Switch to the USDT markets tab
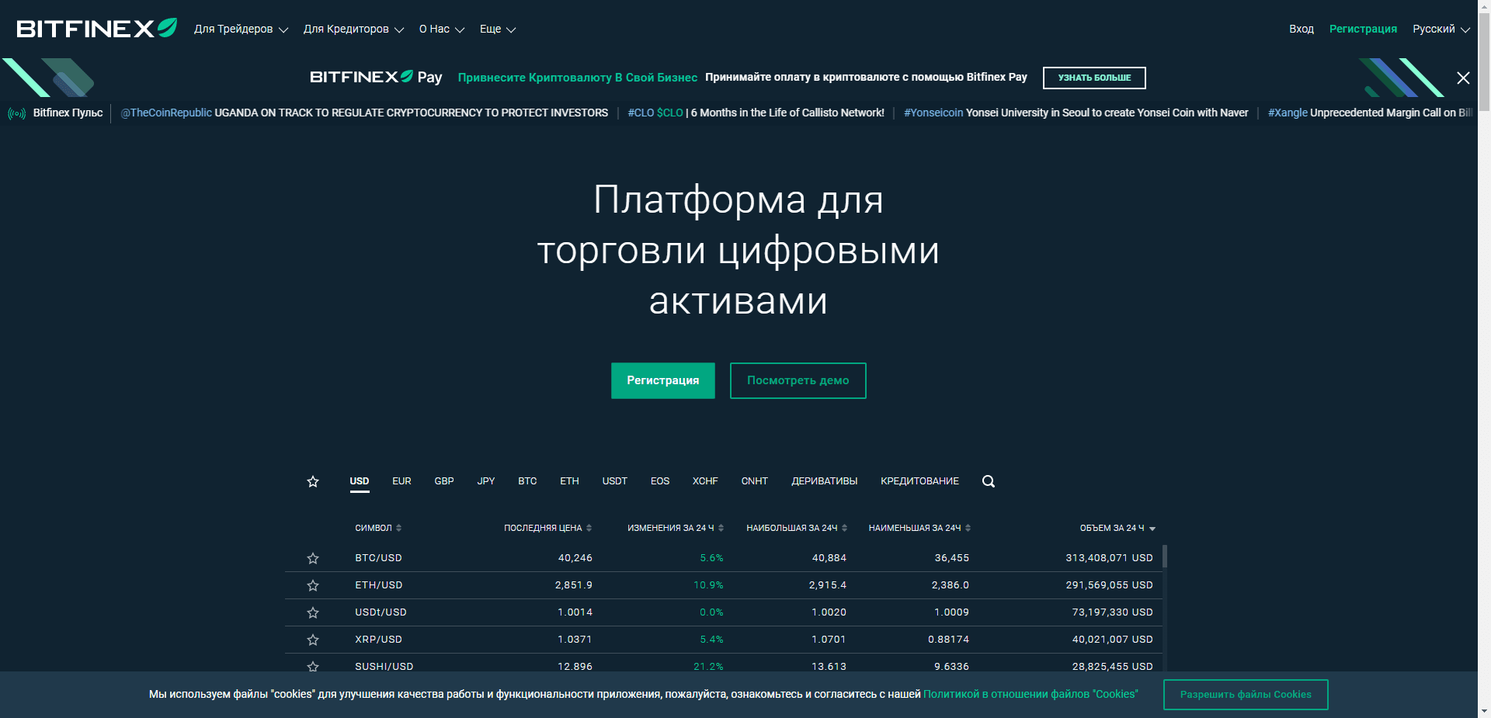Screen dimensions: 1491x718 [x=613, y=481]
